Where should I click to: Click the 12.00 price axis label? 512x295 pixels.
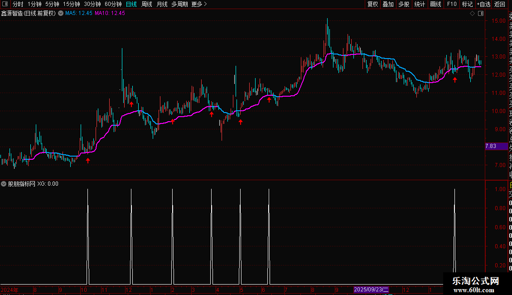click(x=498, y=75)
